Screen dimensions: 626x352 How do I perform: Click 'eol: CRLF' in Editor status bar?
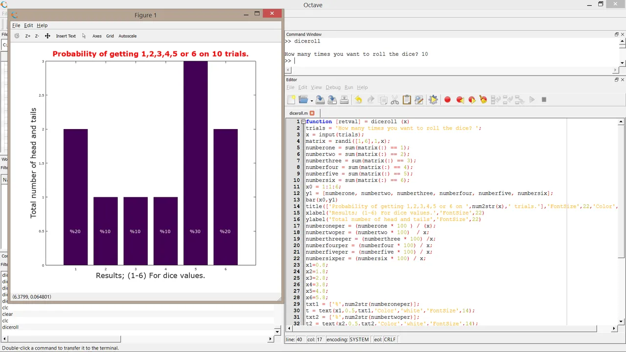coord(385,339)
